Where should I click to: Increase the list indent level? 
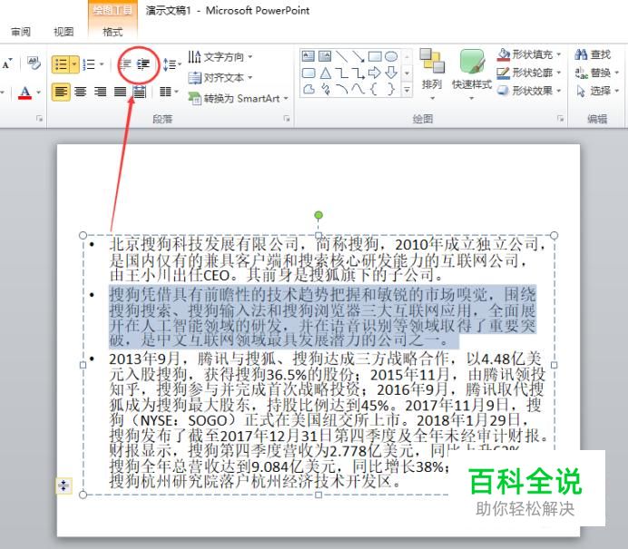[143, 64]
